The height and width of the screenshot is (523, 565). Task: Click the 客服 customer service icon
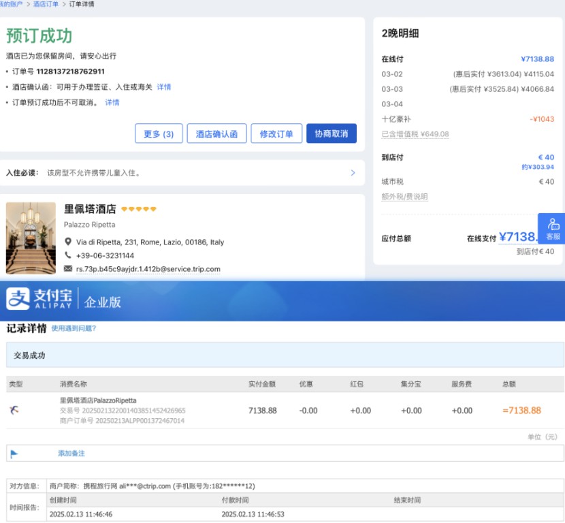[553, 228]
